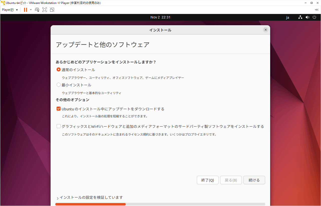Click the 戻る(B) button
321x206 pixels.
pos(231,180)
